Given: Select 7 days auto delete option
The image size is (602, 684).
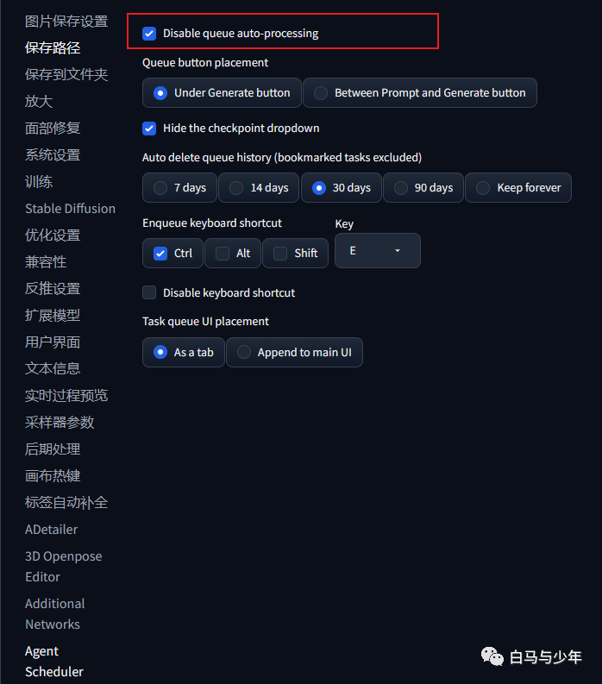Looking at the screenshot, I should tap(179, 187).
